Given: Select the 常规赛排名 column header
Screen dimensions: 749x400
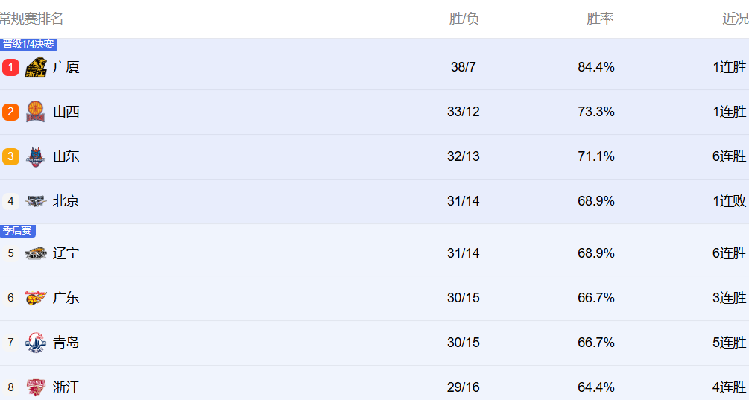Looking at the screenshot, I should click(x=31, y=19).
